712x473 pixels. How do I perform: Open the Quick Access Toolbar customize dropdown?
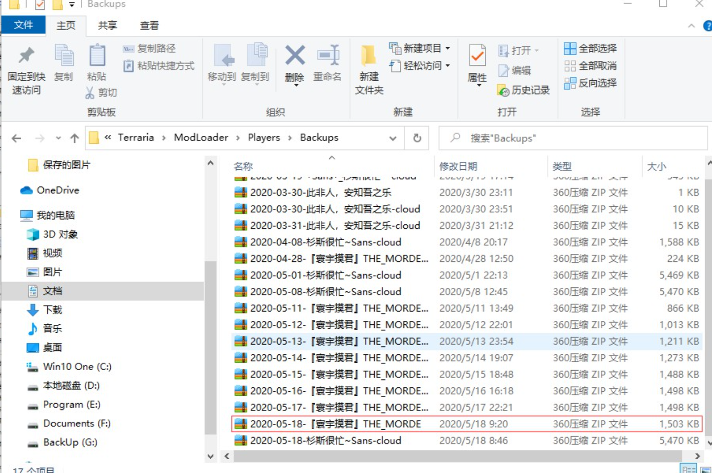pyautogui.click(x=72, y=5)
